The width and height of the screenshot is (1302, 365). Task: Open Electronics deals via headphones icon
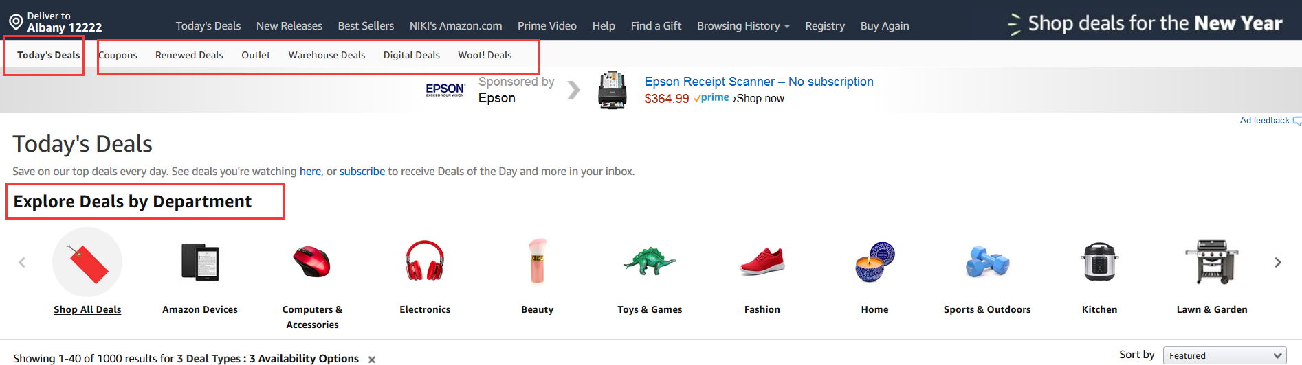coord(425,261)
